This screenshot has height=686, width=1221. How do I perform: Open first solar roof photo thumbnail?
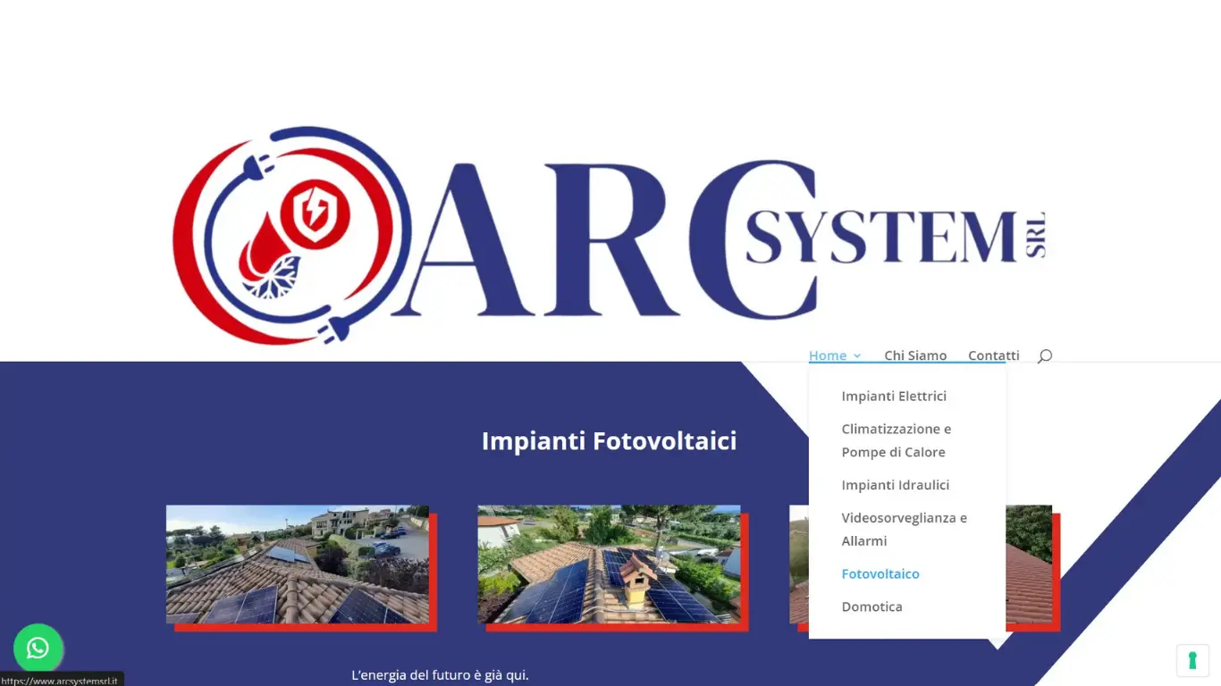[298, 565]
